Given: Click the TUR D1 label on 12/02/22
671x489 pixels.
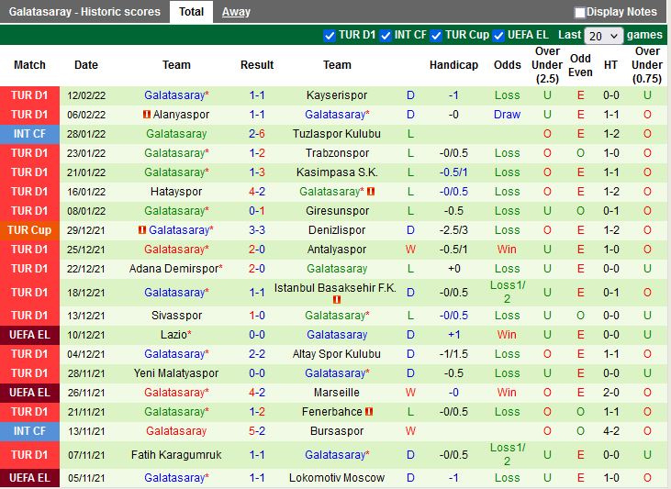Looking at the screenshot, I should (x=29, y=95).
